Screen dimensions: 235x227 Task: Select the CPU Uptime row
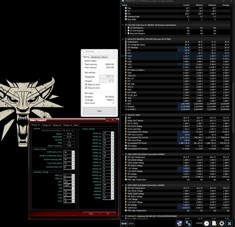[176, 146]
